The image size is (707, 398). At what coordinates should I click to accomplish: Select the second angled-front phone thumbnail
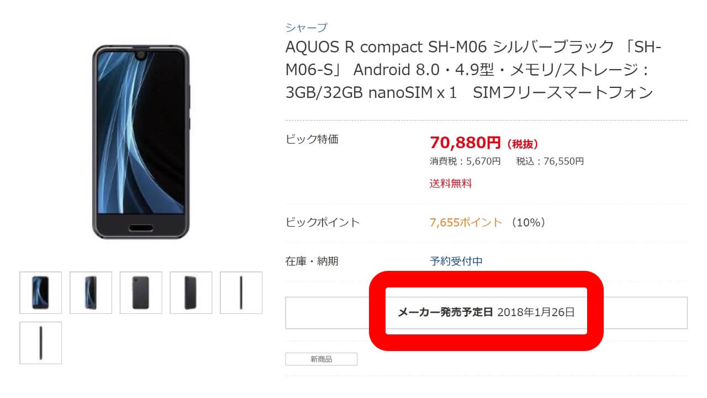click(x=91, y=292)
